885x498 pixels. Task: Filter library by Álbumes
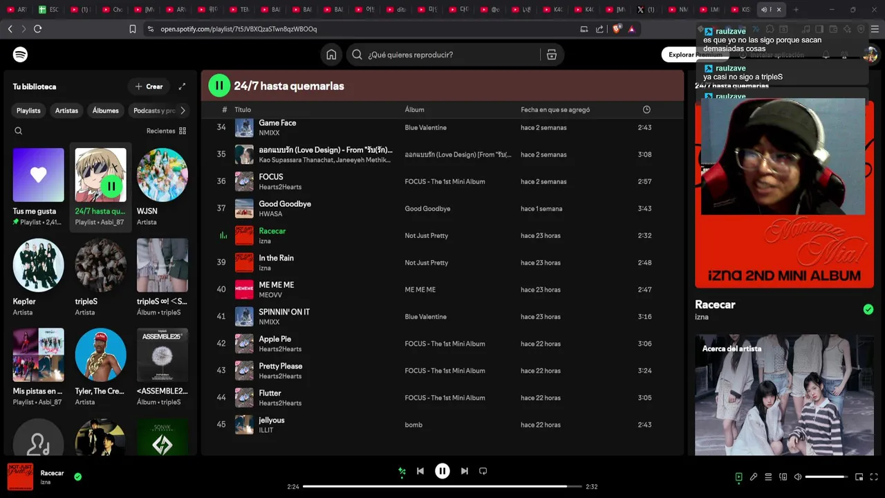[x=106, y=111]
